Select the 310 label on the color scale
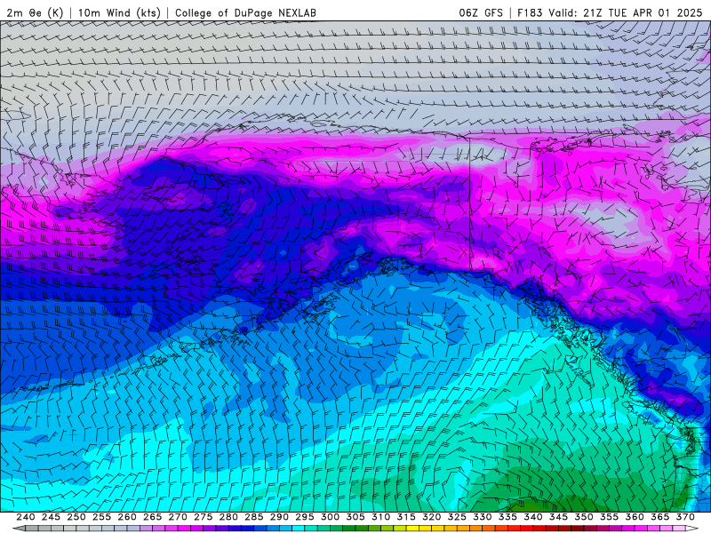The image size is (711, 533). [381, 517]
